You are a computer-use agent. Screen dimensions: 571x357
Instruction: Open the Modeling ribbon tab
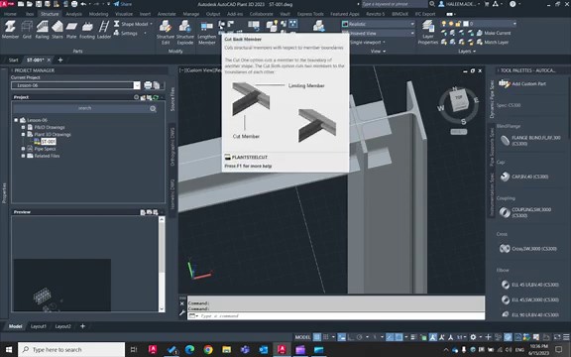98,14
